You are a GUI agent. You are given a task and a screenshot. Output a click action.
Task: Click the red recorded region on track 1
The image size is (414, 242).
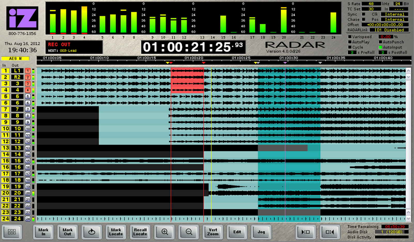[187, 71]
